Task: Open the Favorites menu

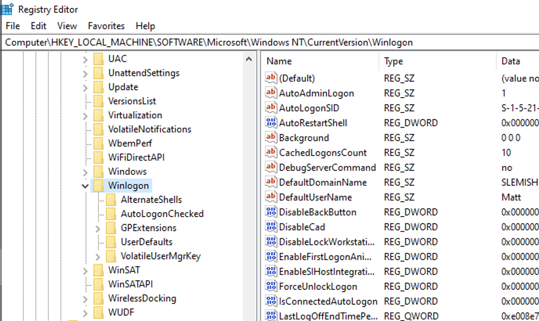Action: pyautogui.click(x=106, y=26)
